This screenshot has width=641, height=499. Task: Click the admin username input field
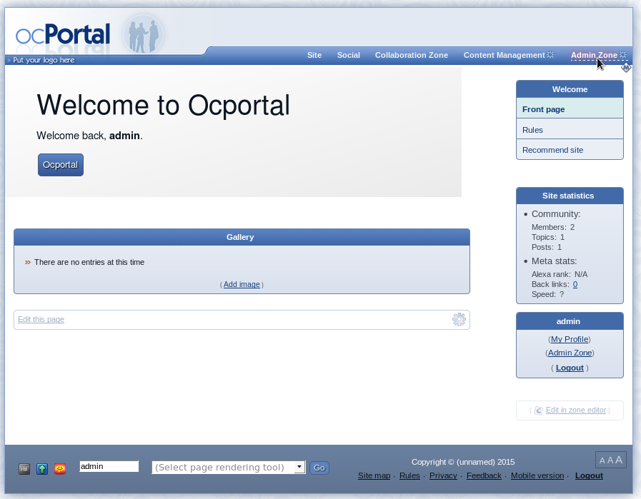[109, 466]
